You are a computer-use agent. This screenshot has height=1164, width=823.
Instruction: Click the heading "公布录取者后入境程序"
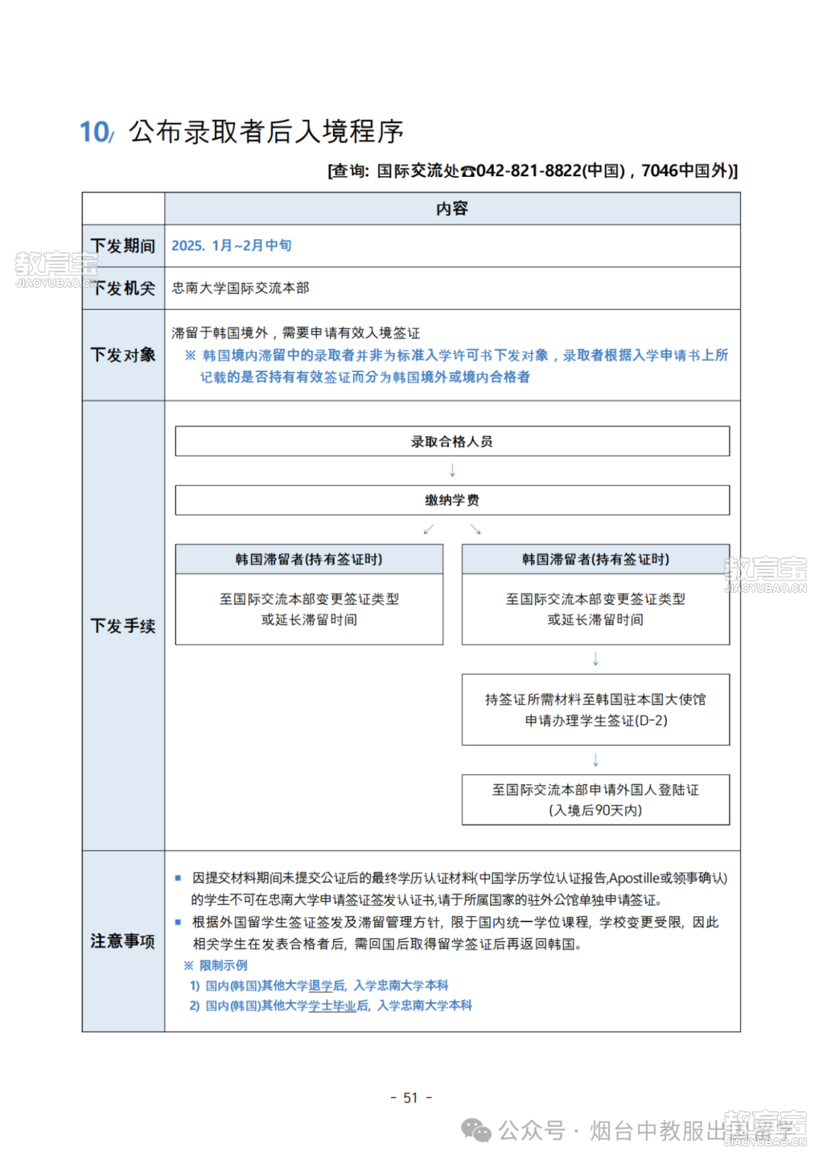pyautogui.click(x=266, y=131)
